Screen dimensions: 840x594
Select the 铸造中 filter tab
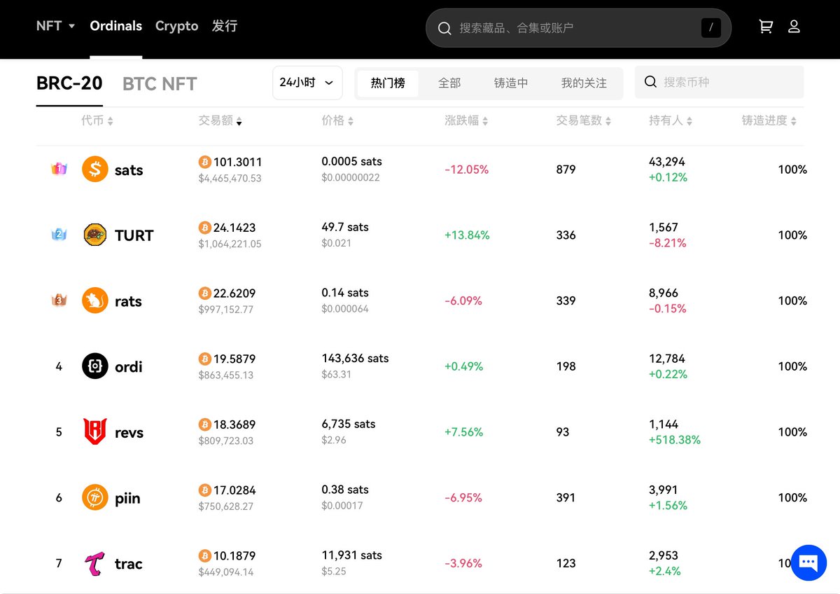click(511, 83)
